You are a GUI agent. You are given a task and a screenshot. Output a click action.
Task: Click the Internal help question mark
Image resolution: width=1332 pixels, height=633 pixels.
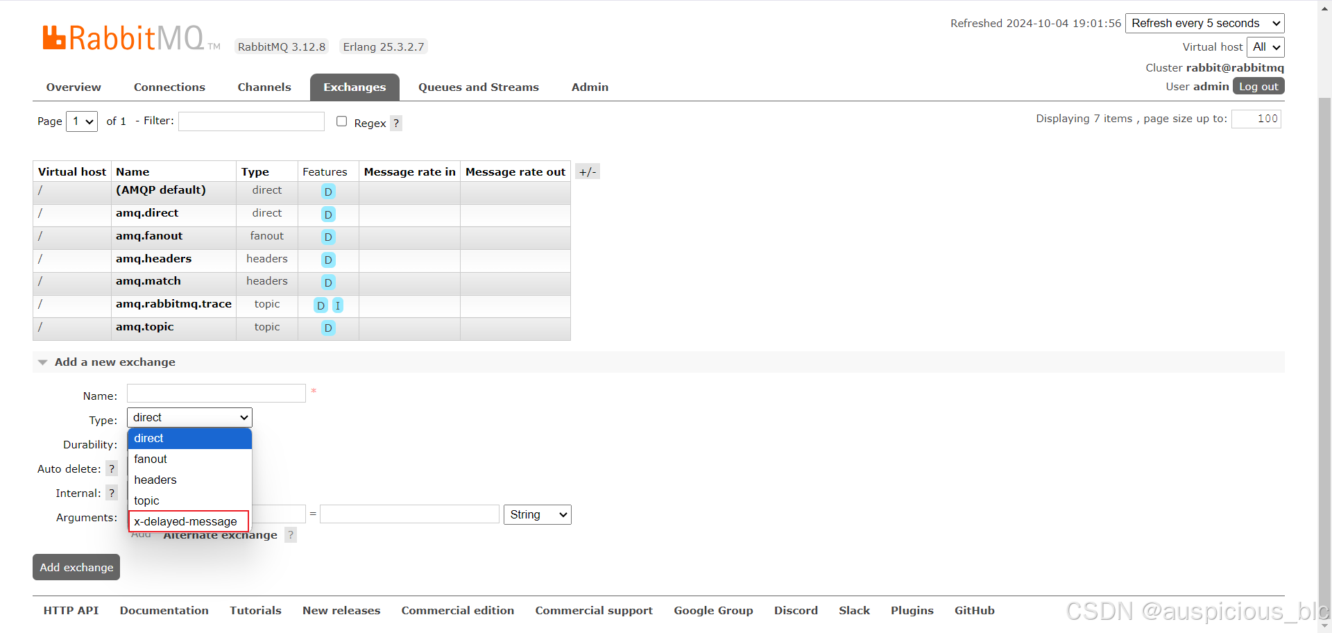pos(112,493)
